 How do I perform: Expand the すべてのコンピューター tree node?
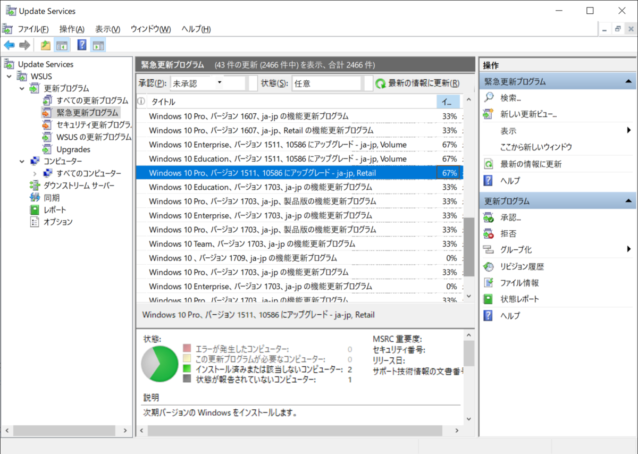[x=35, y=173]
